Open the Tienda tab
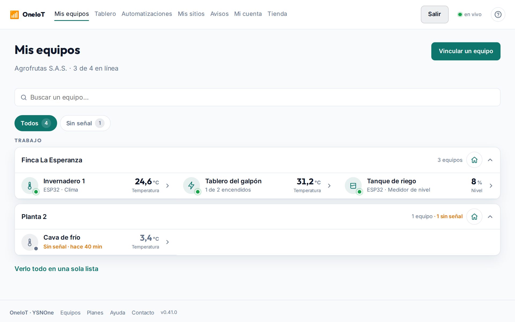This screenshot has width=515, height=322. (277, 14)
